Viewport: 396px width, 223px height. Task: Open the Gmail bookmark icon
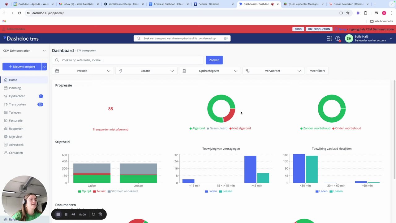pos(4,21)
